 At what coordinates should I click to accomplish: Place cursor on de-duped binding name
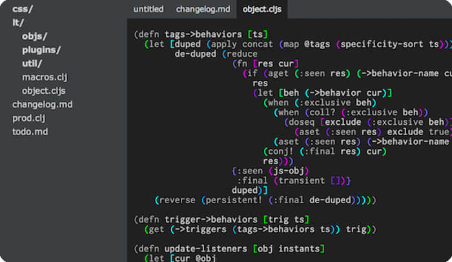tap(196, 54)
